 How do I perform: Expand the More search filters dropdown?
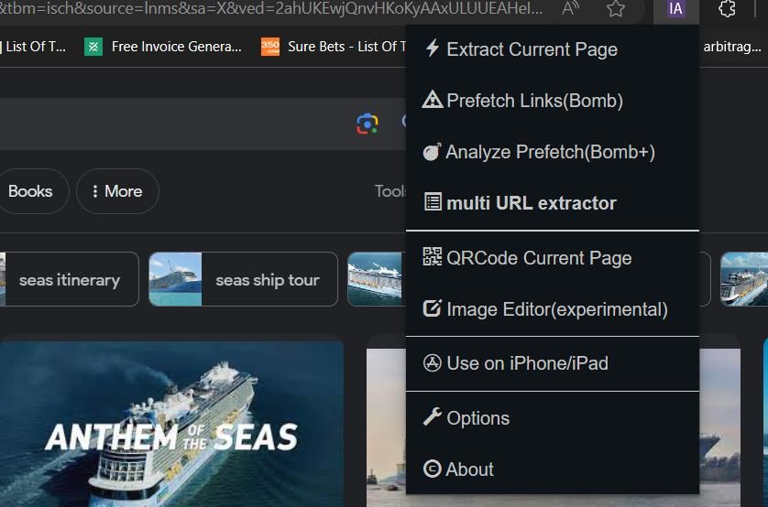click(117, 191)
